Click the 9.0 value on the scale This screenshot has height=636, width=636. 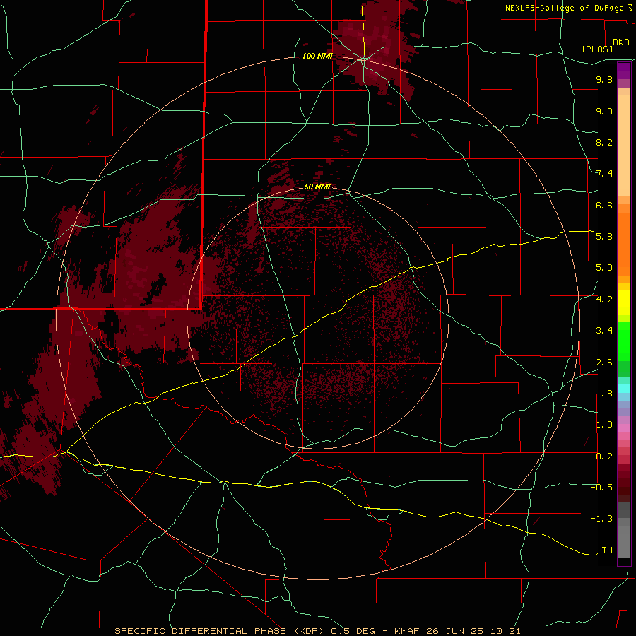point(604,111)
